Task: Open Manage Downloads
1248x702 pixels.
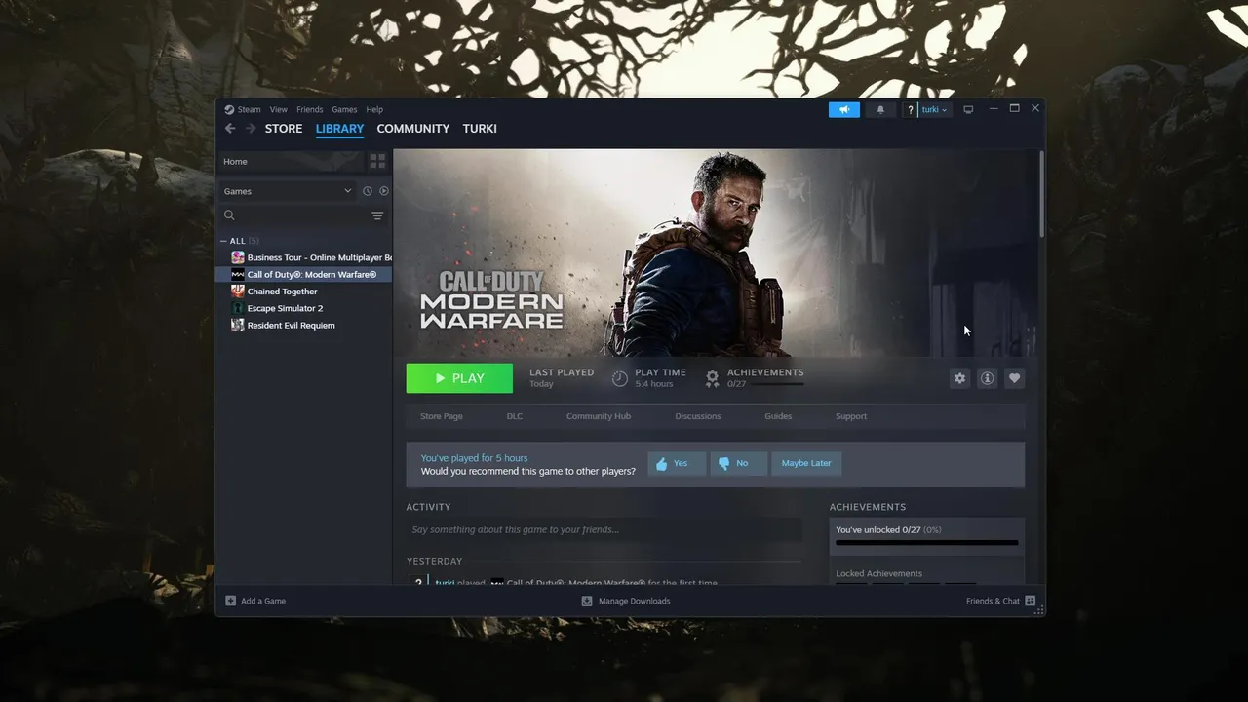Action: (x=626, y=601)
